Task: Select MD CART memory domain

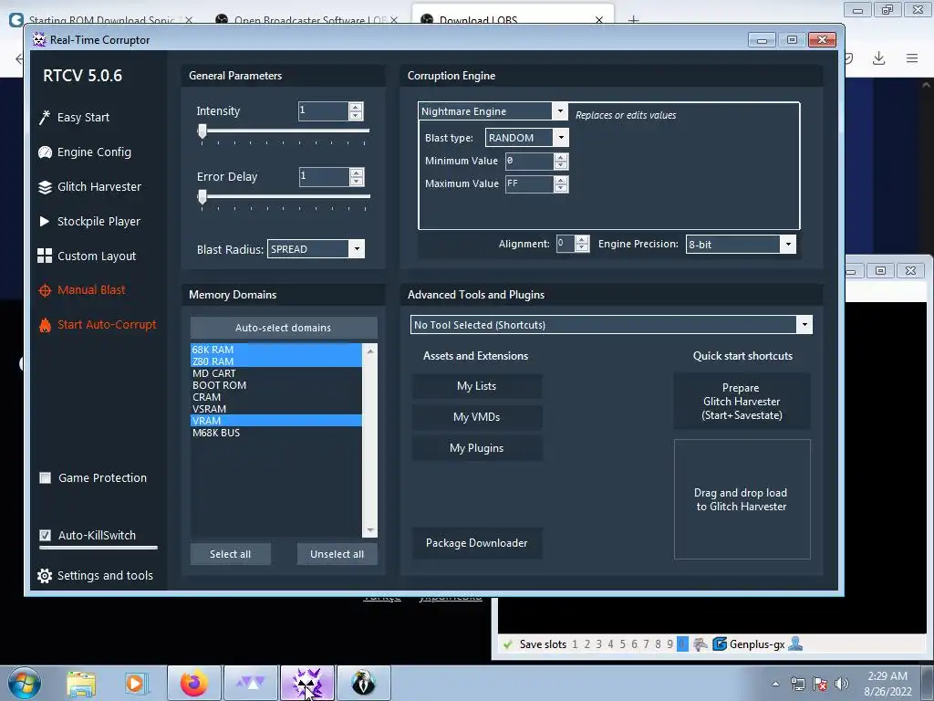Action: [x=275, y=373]
